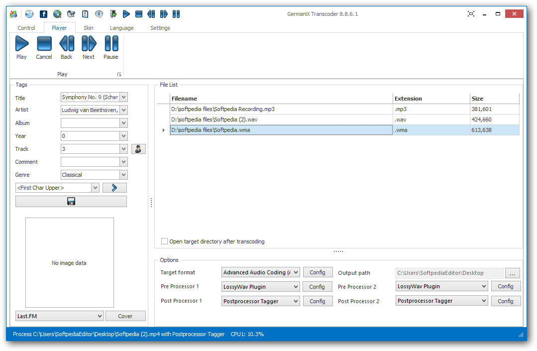Expand the Genre dropdown
Screen dimensions: 537x351
point(124,175)
